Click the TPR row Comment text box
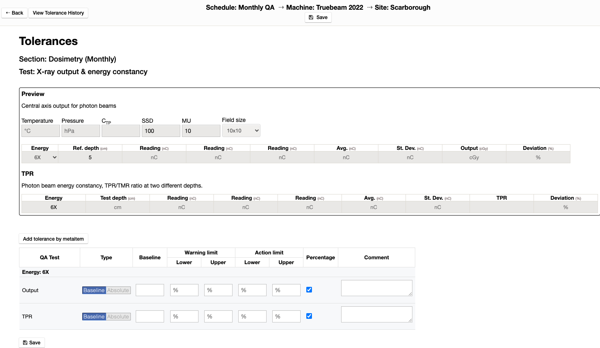 coord(376,314)
